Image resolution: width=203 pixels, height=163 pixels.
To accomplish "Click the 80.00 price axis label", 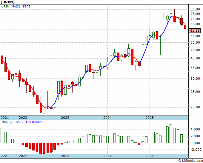I will [x=195, y=9].
